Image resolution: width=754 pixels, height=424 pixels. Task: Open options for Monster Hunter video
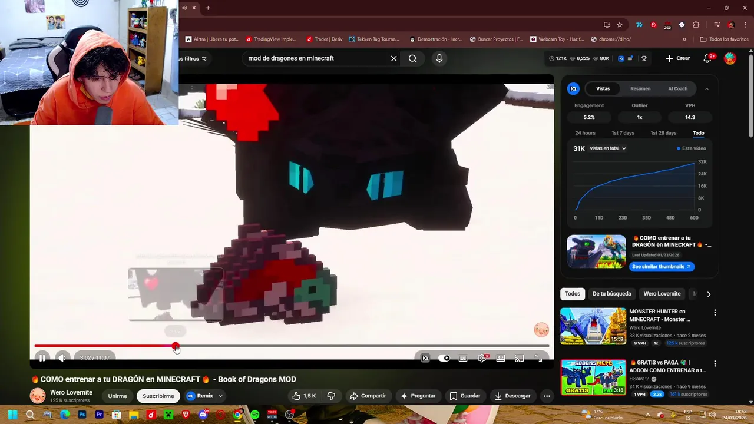tap(715, 313)
